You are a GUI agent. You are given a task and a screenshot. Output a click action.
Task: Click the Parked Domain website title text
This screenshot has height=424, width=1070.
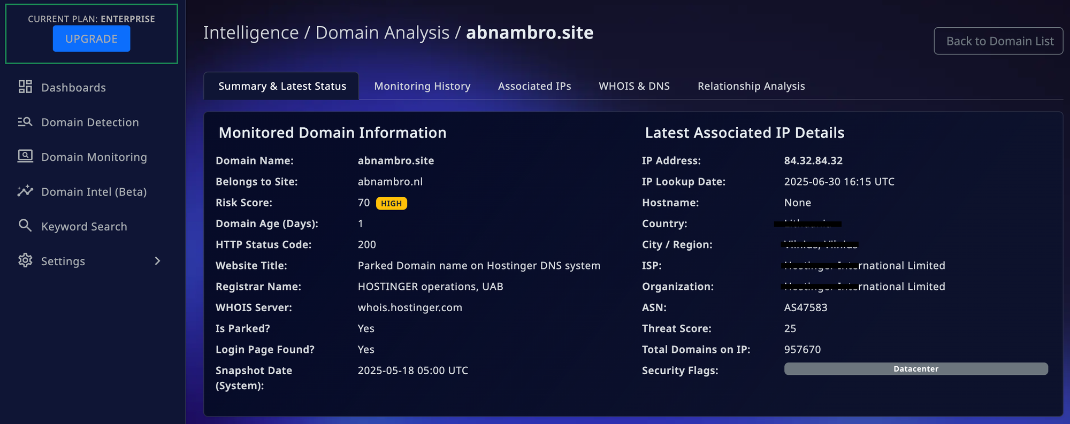tap(479, 266)
